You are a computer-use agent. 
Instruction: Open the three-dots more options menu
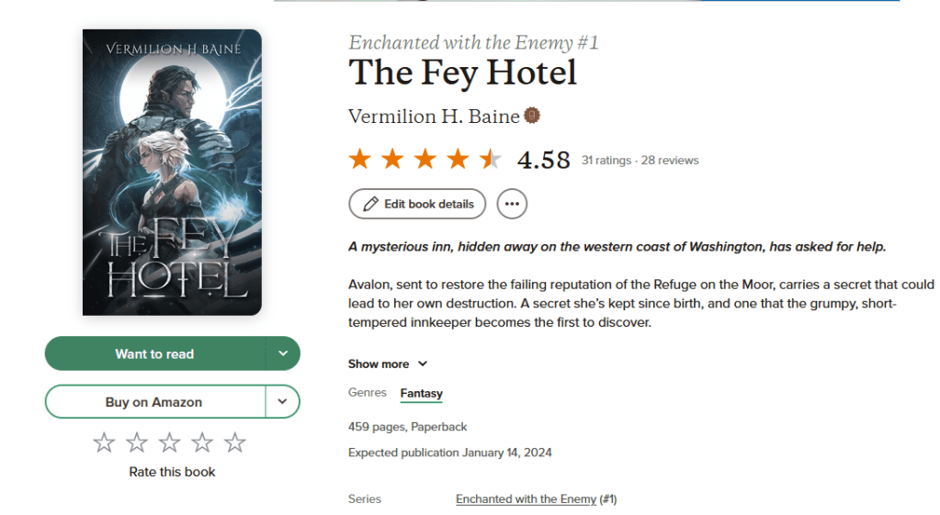point(512,204)
